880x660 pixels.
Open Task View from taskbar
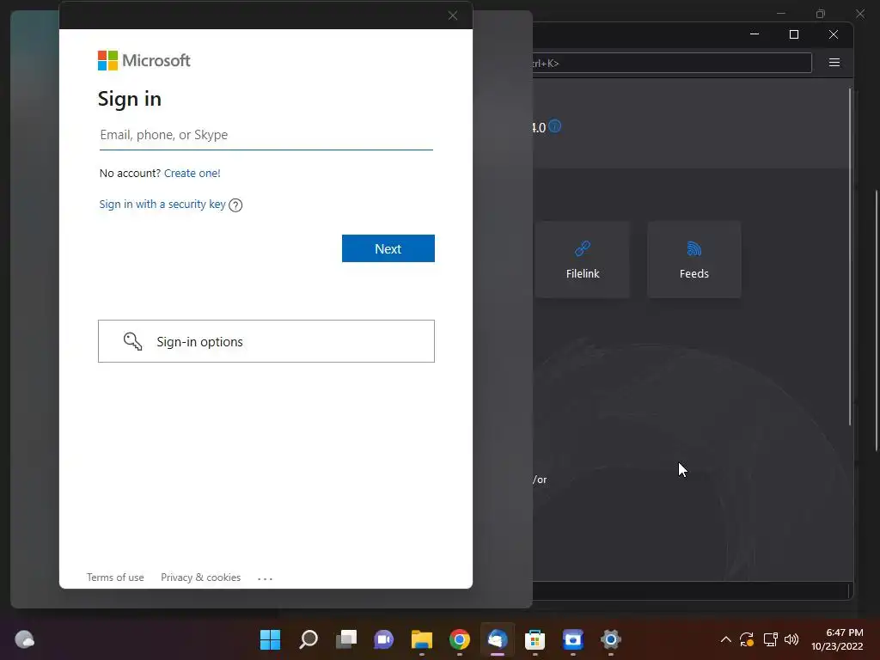click(x=346, y=639)
